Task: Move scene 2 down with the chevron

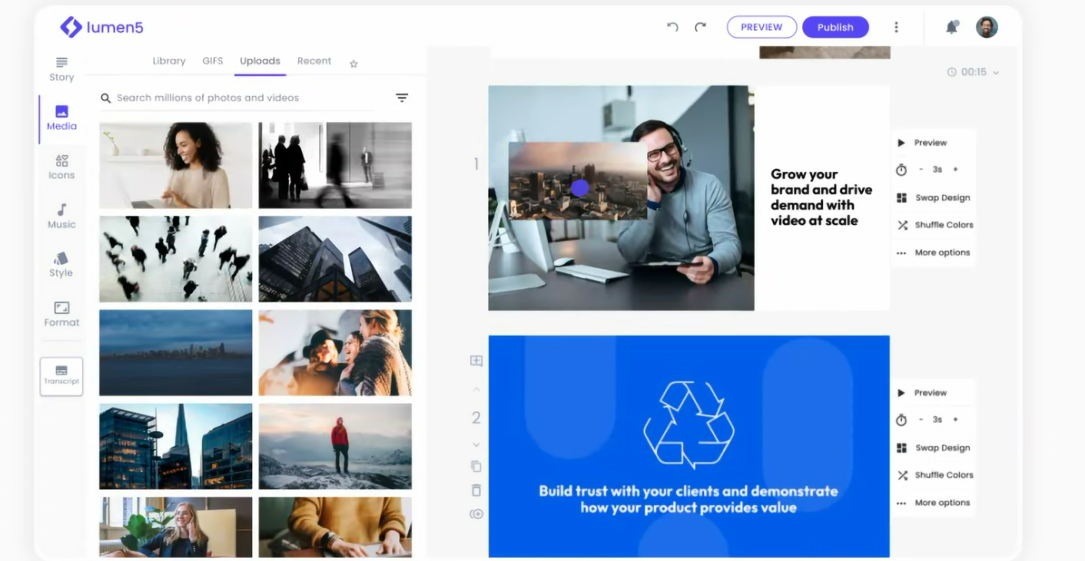Action: click(476, 444)
